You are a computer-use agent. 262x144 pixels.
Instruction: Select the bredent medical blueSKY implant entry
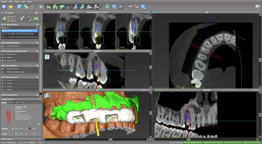tap(23, 31)
